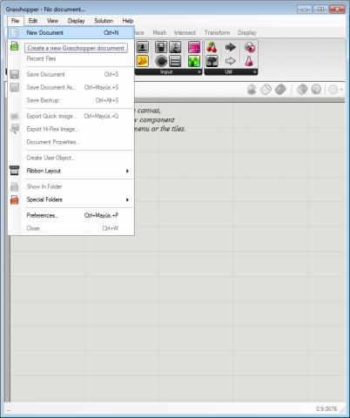
Task: Choose New Document from File menu
Action: click(x=71, y=32)
